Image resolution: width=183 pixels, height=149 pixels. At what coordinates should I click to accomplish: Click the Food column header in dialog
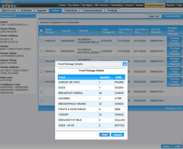pos(78,77)
